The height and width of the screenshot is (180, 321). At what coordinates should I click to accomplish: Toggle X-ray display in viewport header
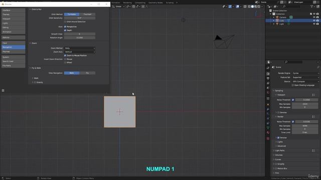(x=245, y=6)
